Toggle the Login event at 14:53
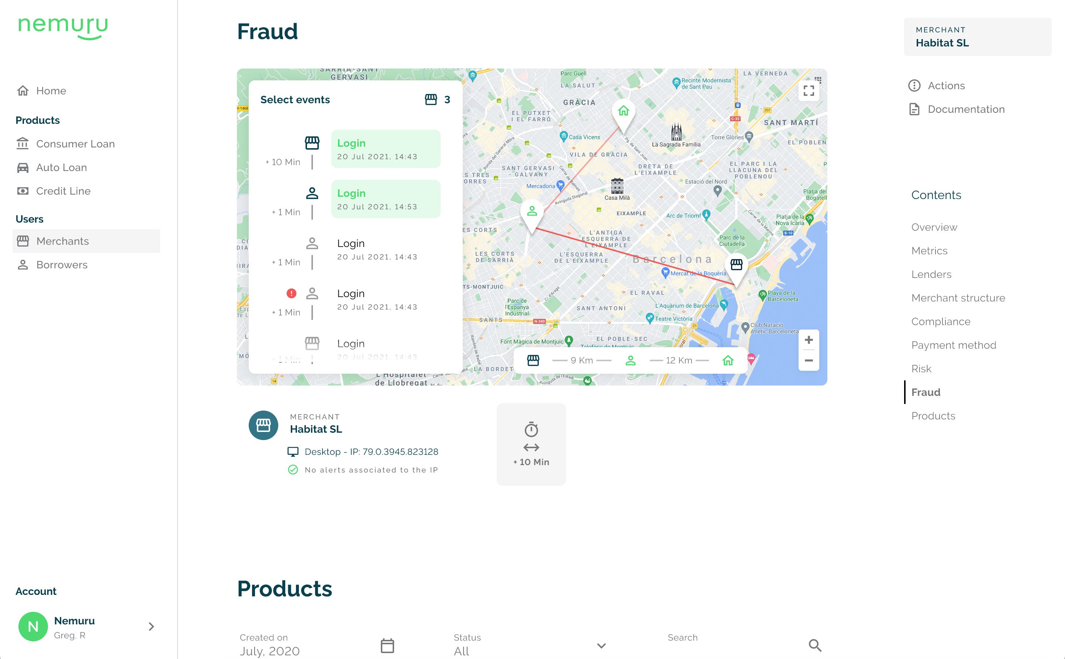 386,199
